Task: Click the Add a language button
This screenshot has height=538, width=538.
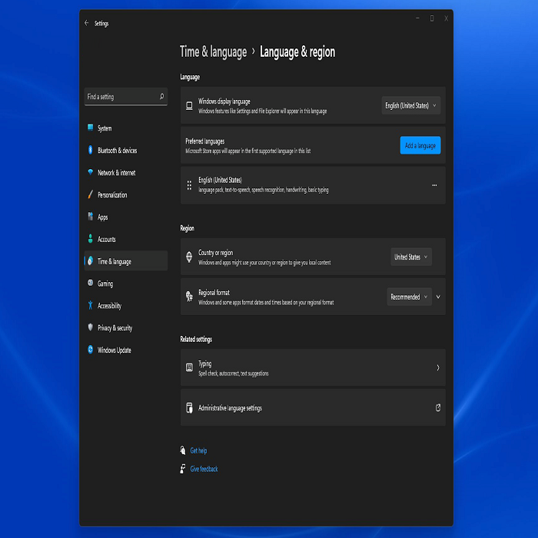Action: click(420, 145)
